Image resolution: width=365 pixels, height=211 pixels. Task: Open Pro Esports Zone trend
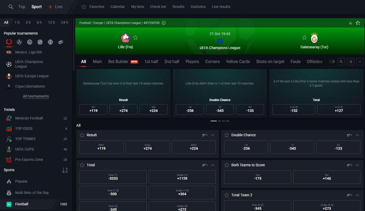point(36,160)
